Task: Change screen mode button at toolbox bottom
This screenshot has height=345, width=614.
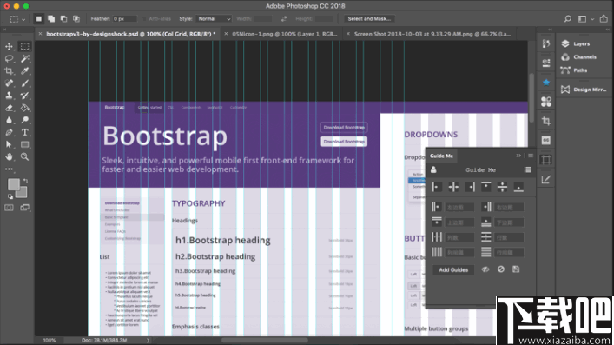Action: pos(24,208)
